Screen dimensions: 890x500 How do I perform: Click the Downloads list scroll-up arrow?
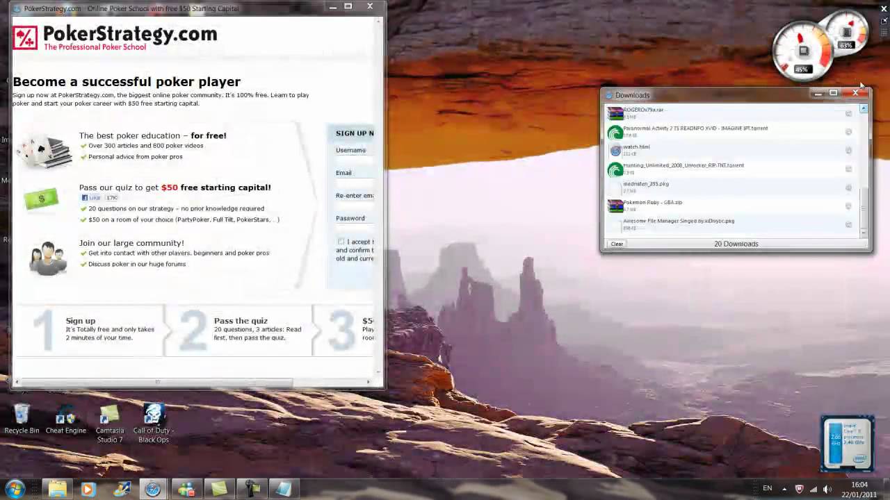(x=864, y=109)
